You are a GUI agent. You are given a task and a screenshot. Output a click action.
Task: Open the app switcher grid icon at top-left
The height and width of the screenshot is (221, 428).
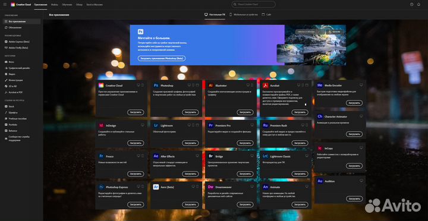5,4
